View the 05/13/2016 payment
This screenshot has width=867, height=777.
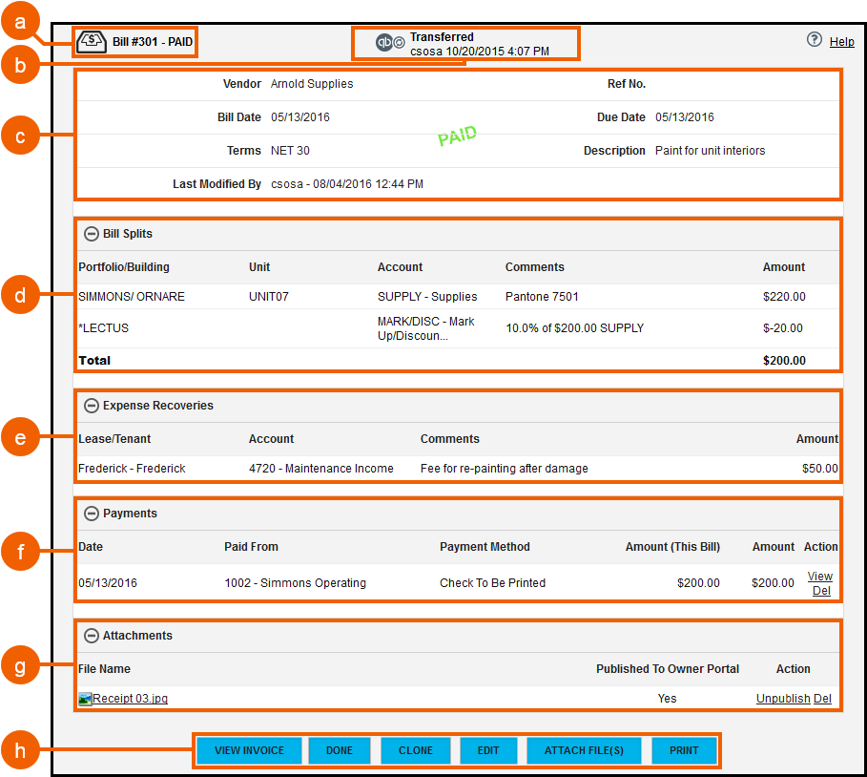[x=820, y=577]
